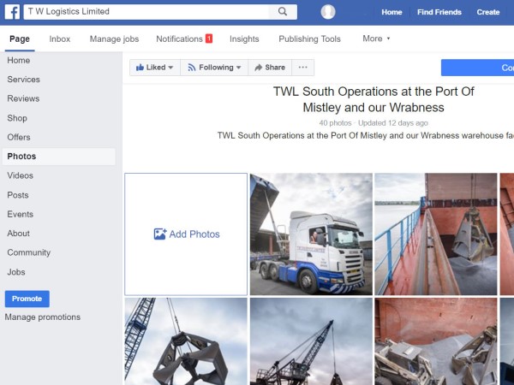Open Manage promotions link

pos(43,317)
